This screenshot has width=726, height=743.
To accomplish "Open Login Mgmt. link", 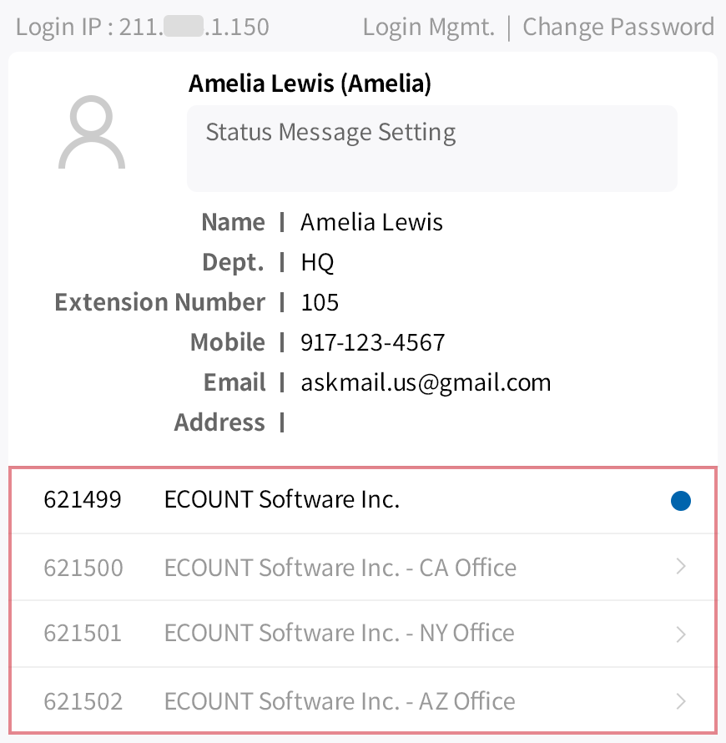I will click(x=428, y=27).
